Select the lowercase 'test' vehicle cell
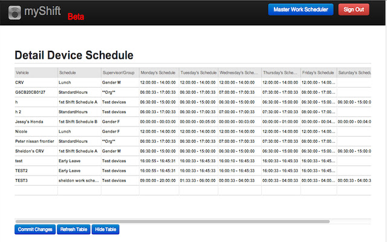Screen dimensions: 387x242 (36, 161)
